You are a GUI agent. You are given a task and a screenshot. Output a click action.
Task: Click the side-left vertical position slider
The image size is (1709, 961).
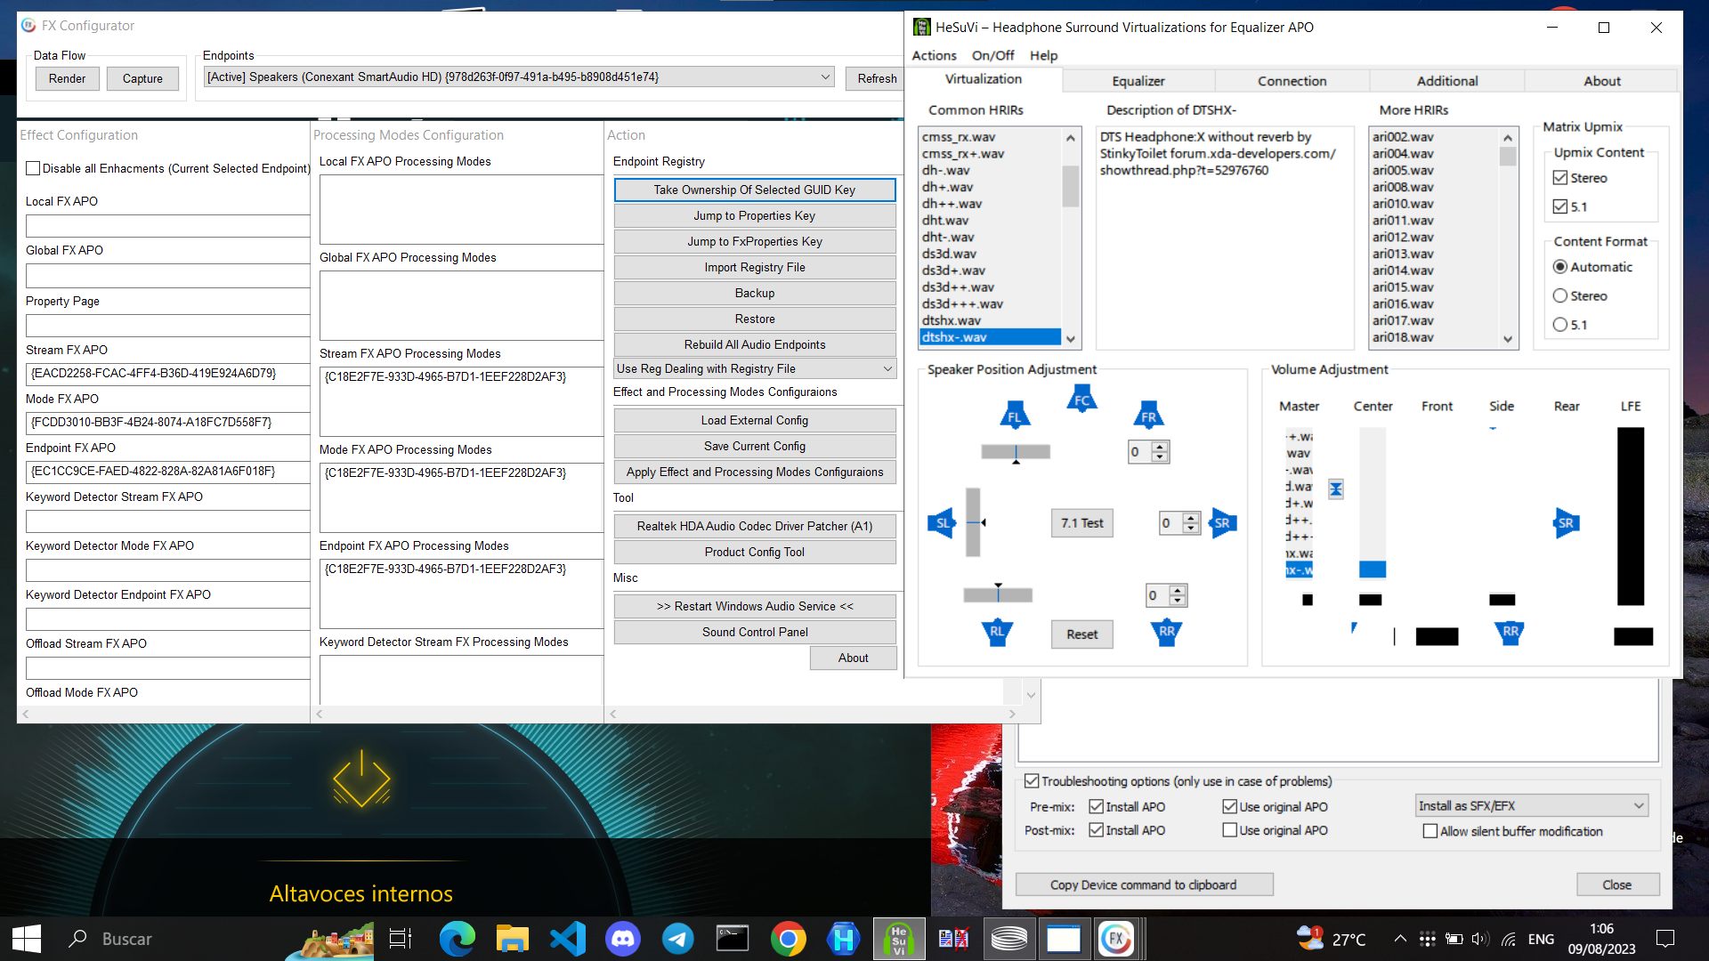point(974,522)
